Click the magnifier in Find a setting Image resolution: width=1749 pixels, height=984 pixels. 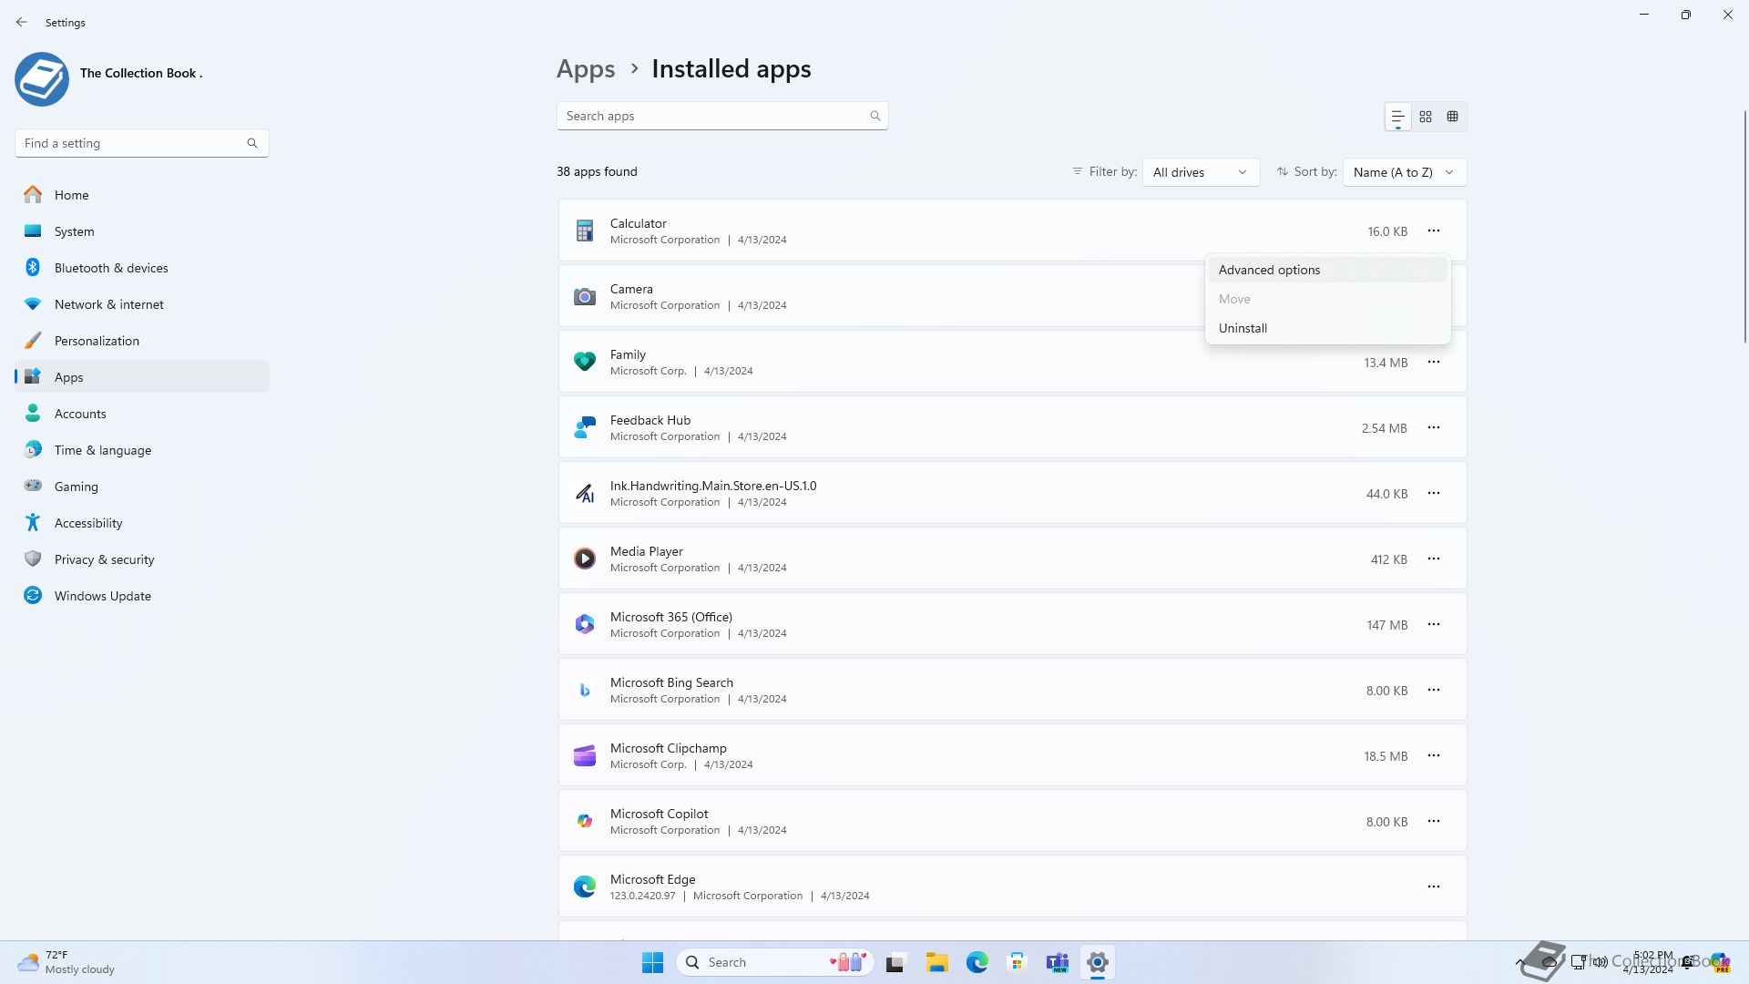252,143
